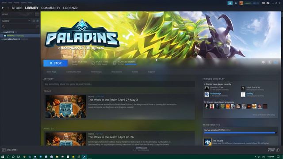Click the achievements unlocked progress bar
Viewport: 283px width, 159px height.
pyautogui.click(x=240, y=133)
